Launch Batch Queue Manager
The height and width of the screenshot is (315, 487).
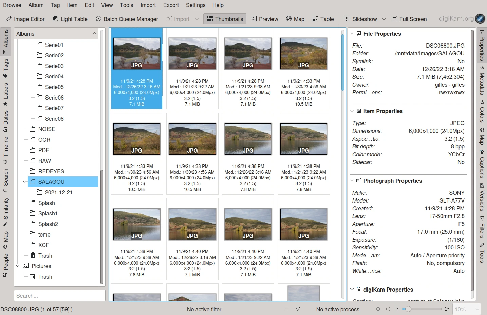(127, 19)
